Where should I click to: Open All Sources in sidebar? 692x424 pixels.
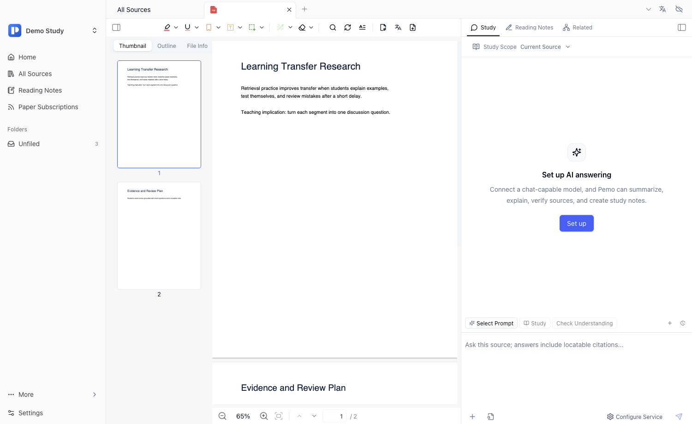(x=53, y=74)
